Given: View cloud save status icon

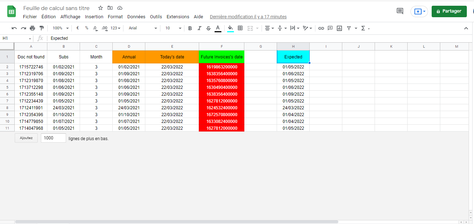Looking at the screenshot, I should [x=120, y=8].
